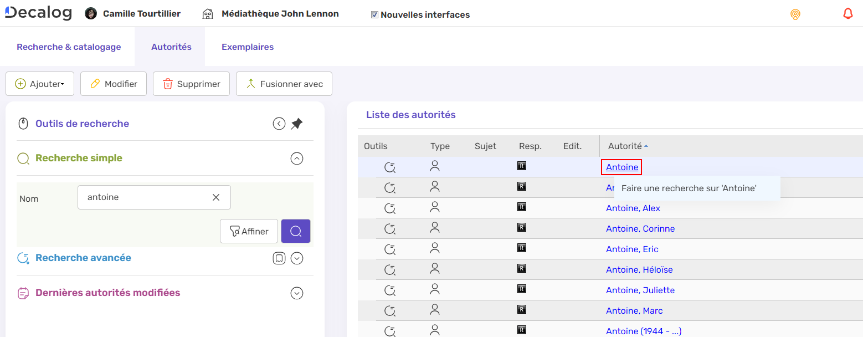The width and height of the screenshot is (863, 337).
Task: Open the Antoine, Héloïse authority link
Action: click(639, 269)
